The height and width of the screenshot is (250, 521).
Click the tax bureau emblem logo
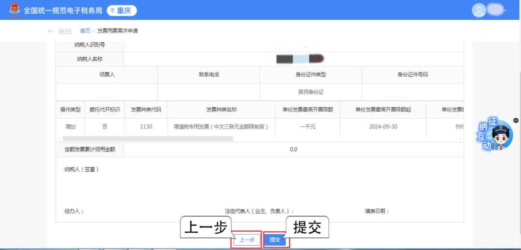point(14,10)
